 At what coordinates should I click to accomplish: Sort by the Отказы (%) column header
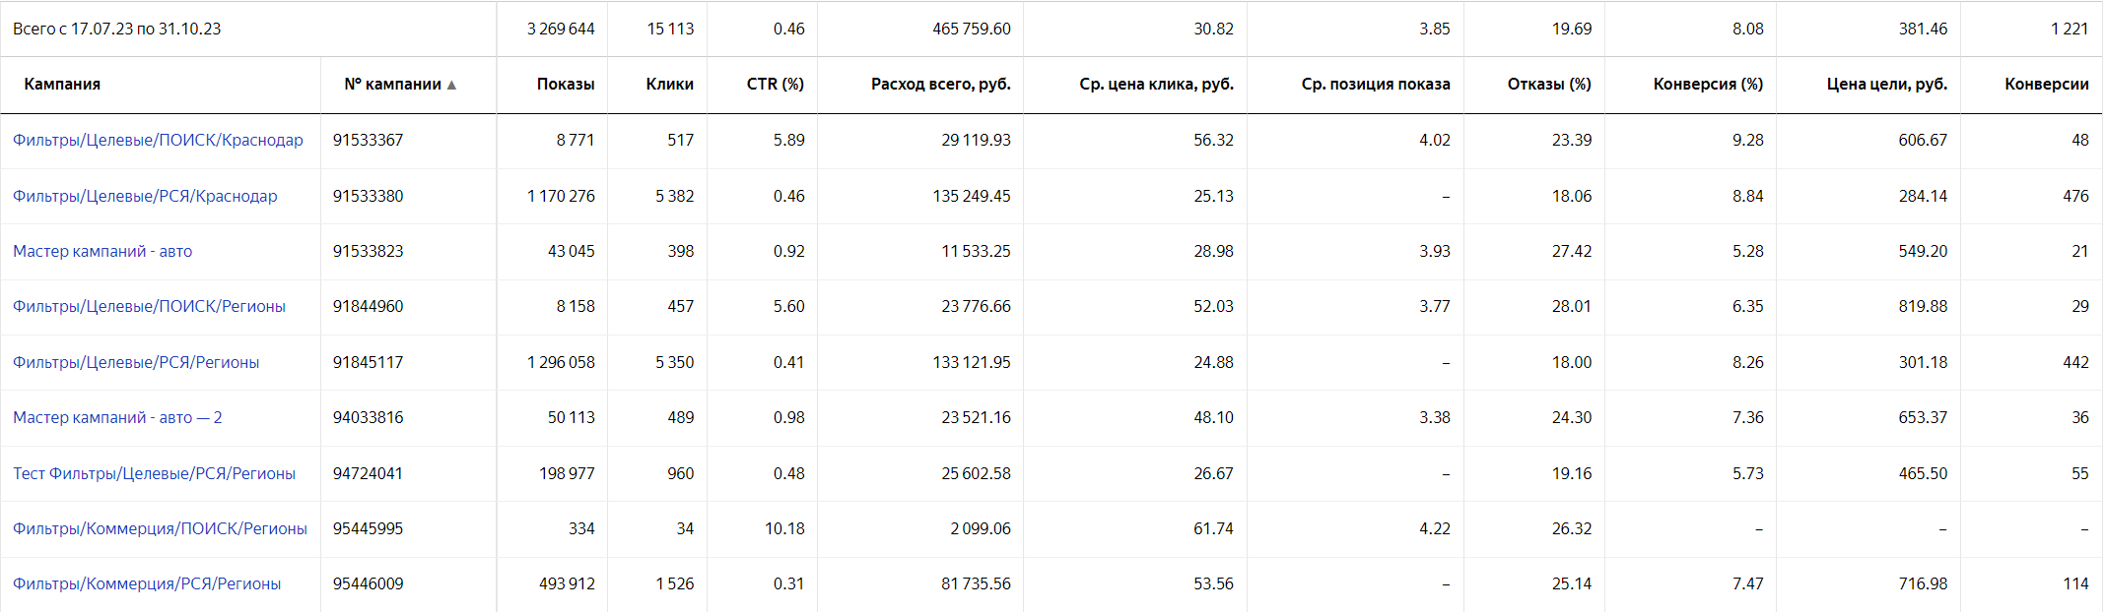[1548, 85]
